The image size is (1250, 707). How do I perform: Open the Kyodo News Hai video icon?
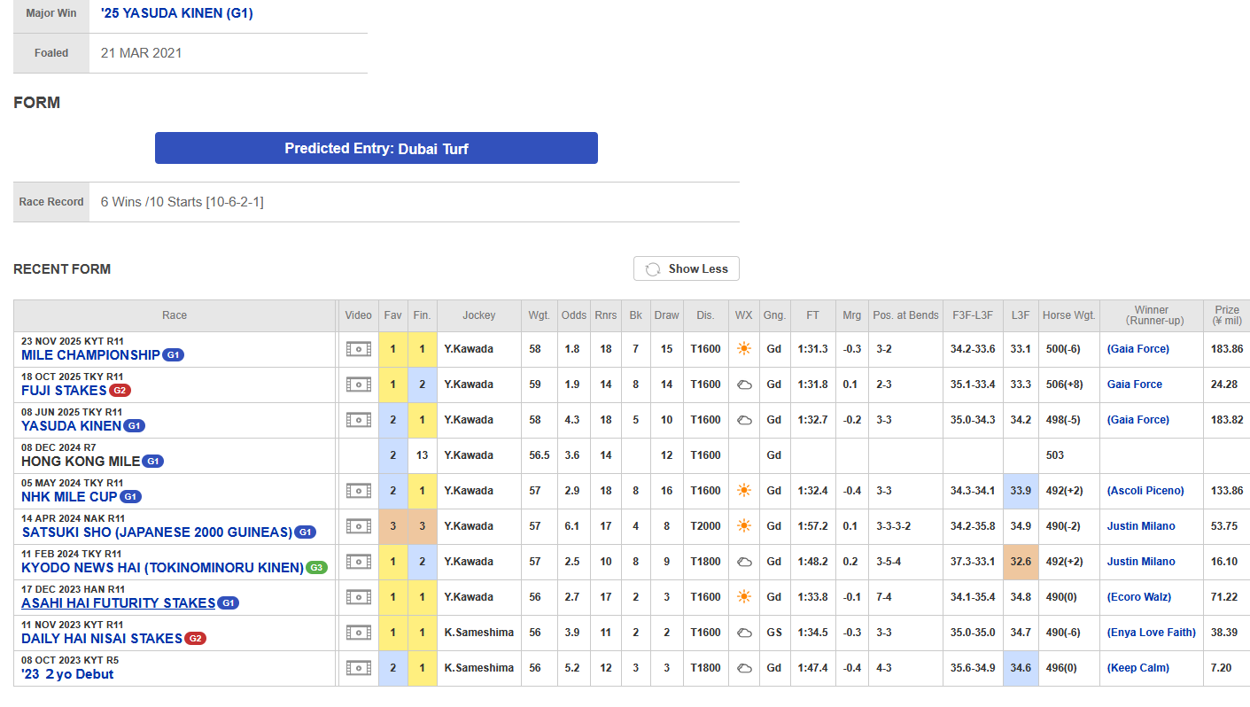click(358, 562)
